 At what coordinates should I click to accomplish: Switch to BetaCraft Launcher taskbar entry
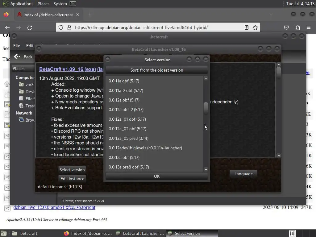pos(140,233)
